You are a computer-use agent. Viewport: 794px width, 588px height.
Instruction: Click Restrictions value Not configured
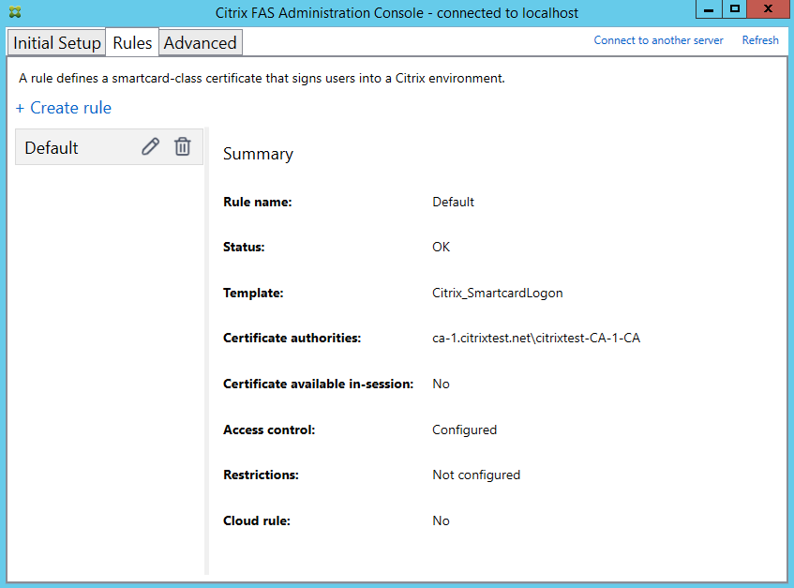pyautogui.click(x=476, y=475)
